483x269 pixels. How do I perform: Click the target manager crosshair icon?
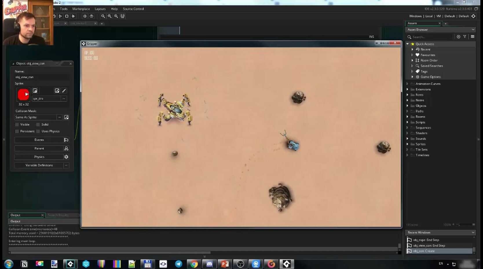(473, 16)
